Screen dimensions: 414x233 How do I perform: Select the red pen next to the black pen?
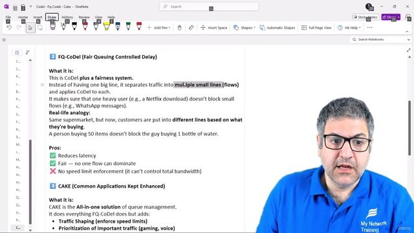(85, 27)
